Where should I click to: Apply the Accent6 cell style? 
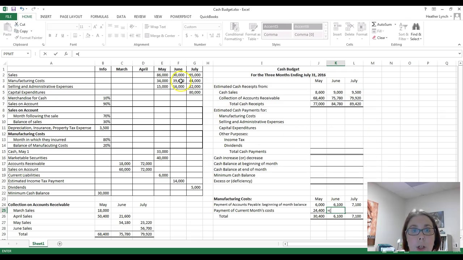pyautogui.click(x=307, y=26)
